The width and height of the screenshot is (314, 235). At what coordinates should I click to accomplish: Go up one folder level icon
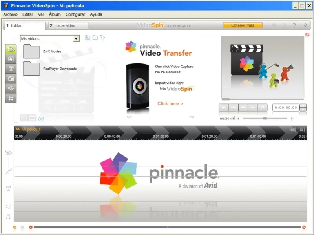(x=88, y=38)
